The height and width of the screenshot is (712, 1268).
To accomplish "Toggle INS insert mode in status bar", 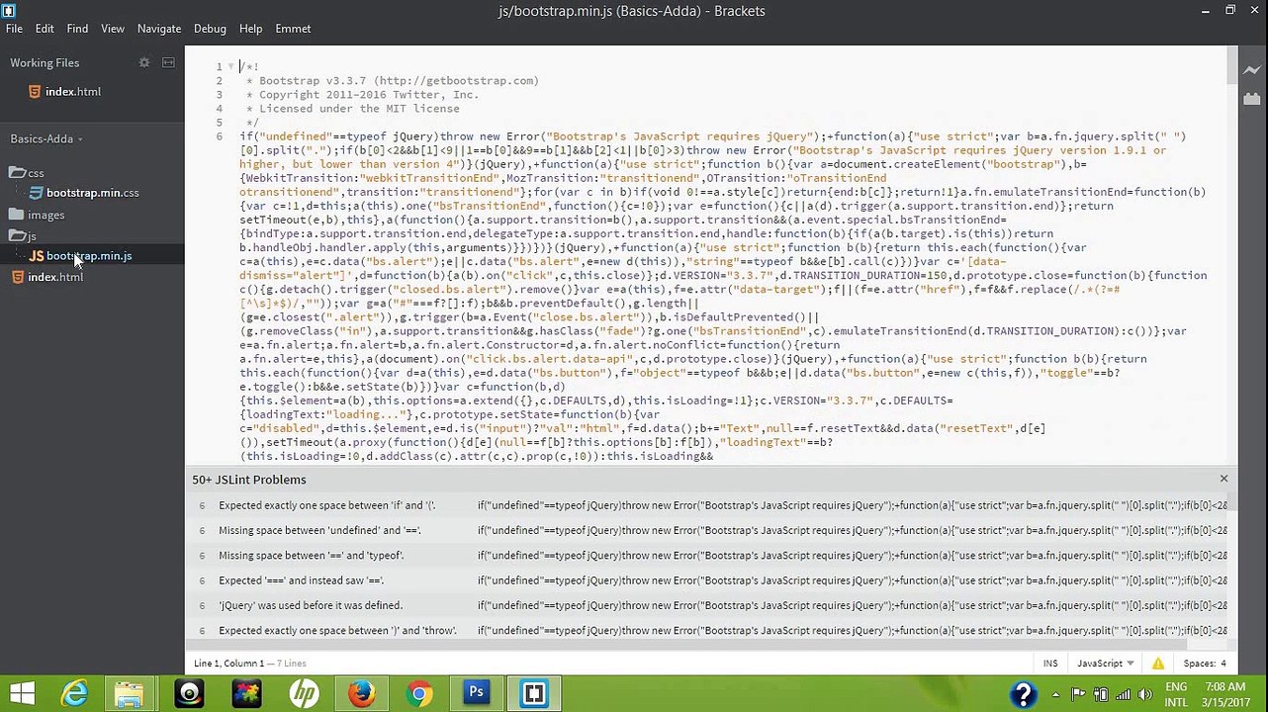I will click(1049, 664).
